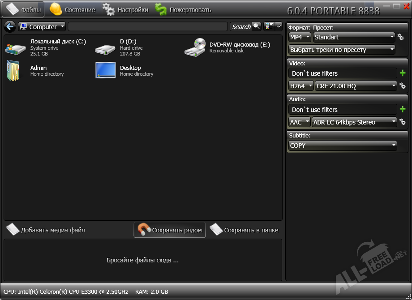Screen dimensions: 412x300
Task: Click the Пожертвовать donate button
Action: coord(183,9)
